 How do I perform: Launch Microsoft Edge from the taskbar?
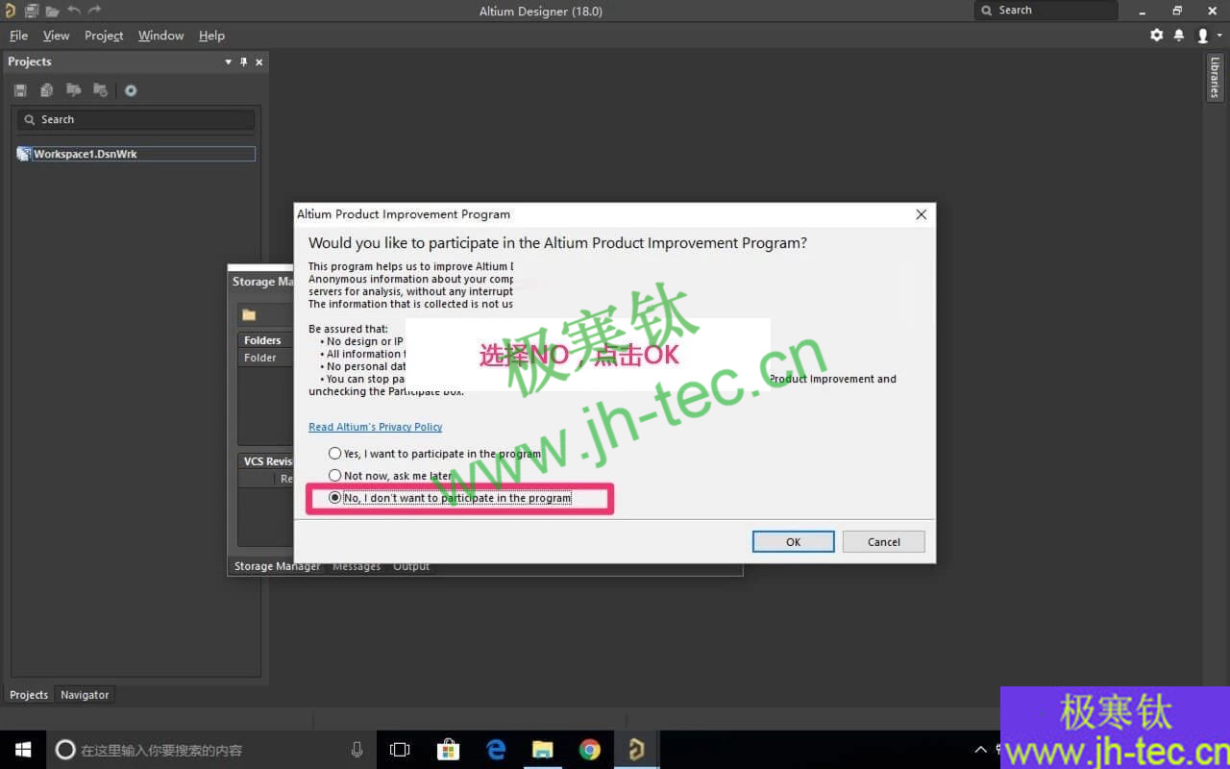tap(496, 750)
